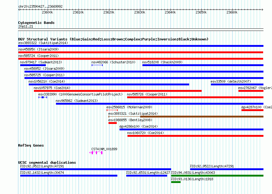Select the red esv2586815 bracket glyph
Image resolution: width=272 pixels, height=194 pixels.
pyautogui.click(x=112, y=110)
